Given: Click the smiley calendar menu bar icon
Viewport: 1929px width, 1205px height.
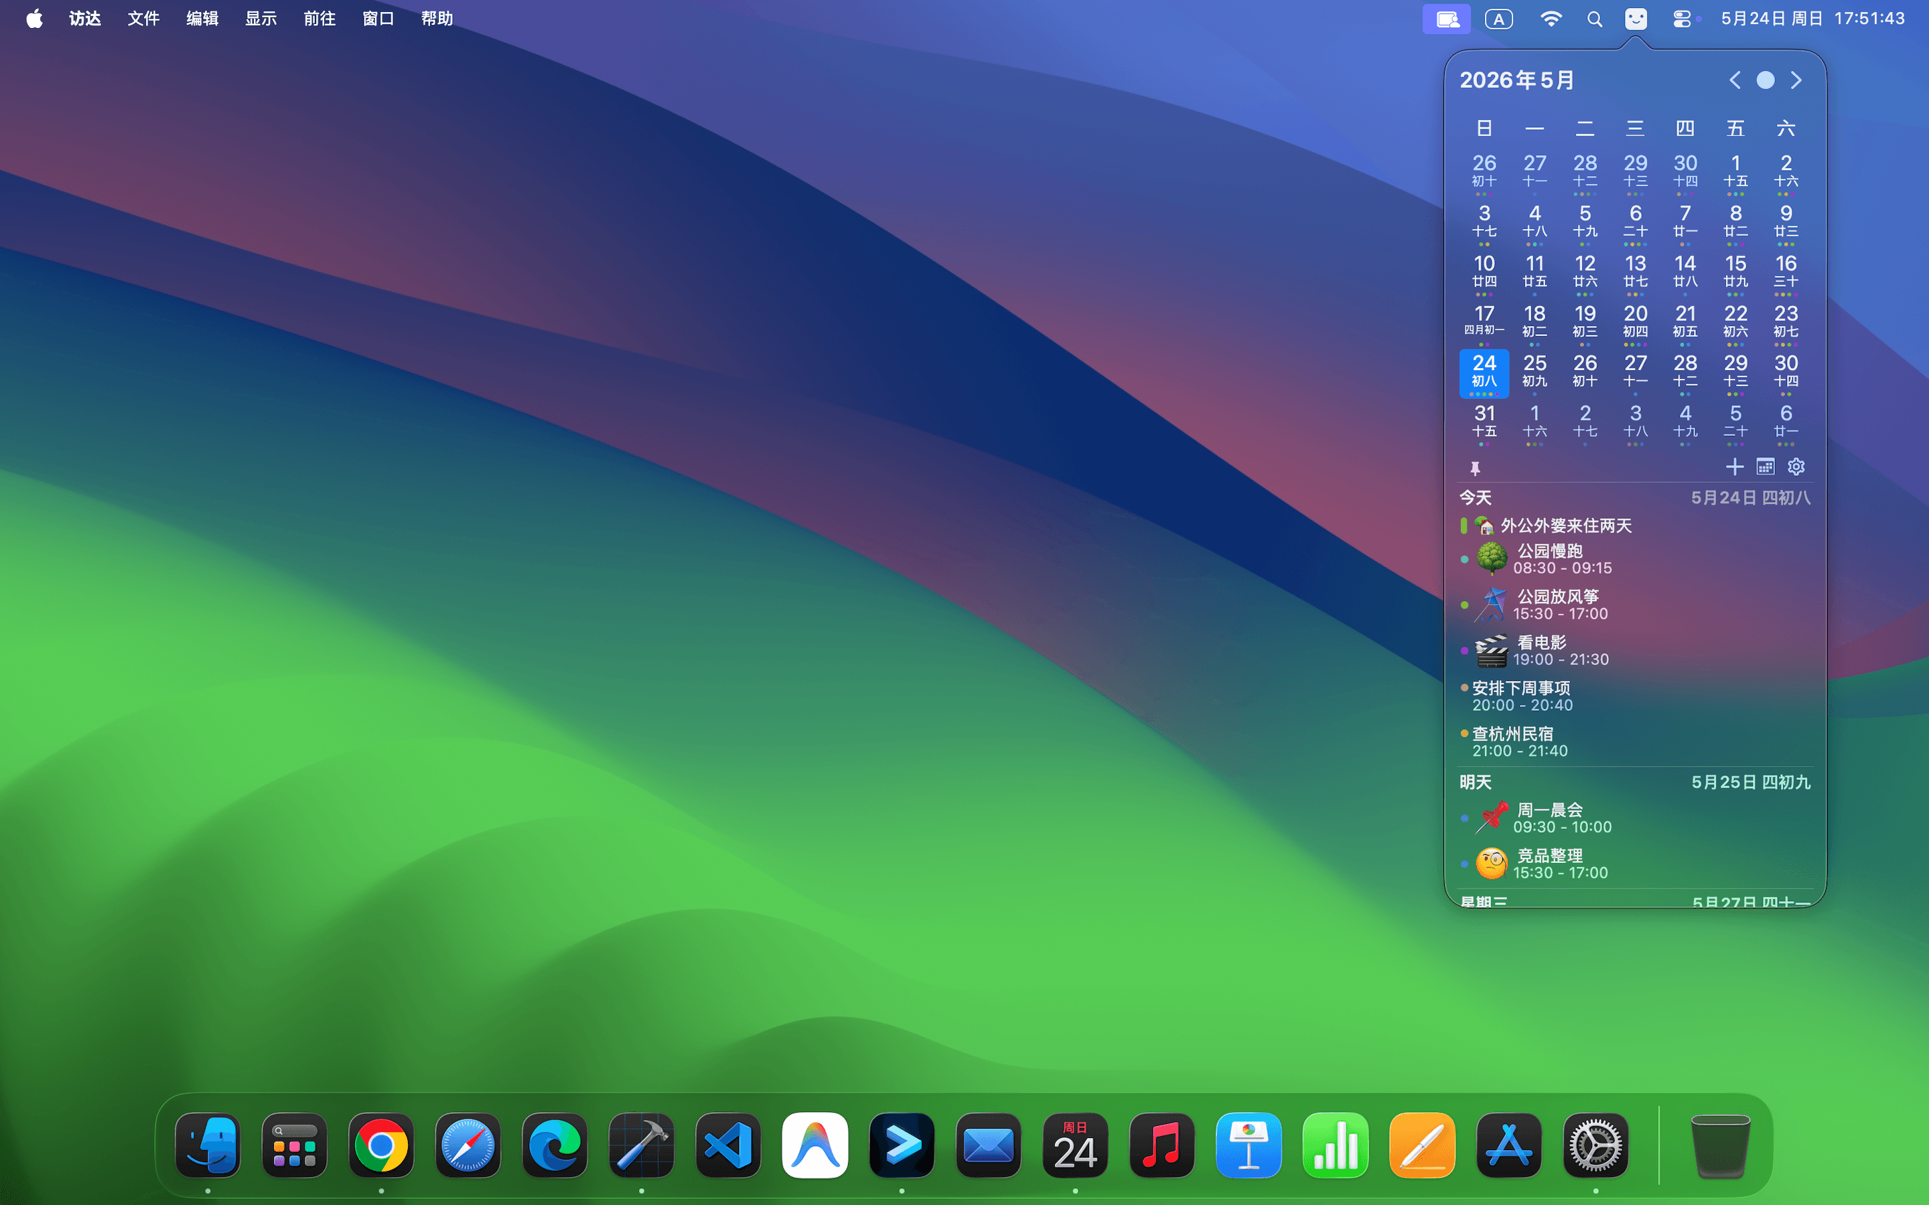Looking at the screenshot, I should pos(1636,18).
